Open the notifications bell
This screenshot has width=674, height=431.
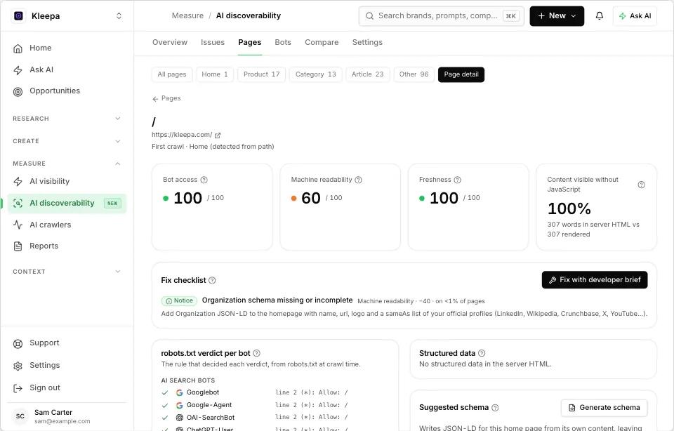click(599, 16)
